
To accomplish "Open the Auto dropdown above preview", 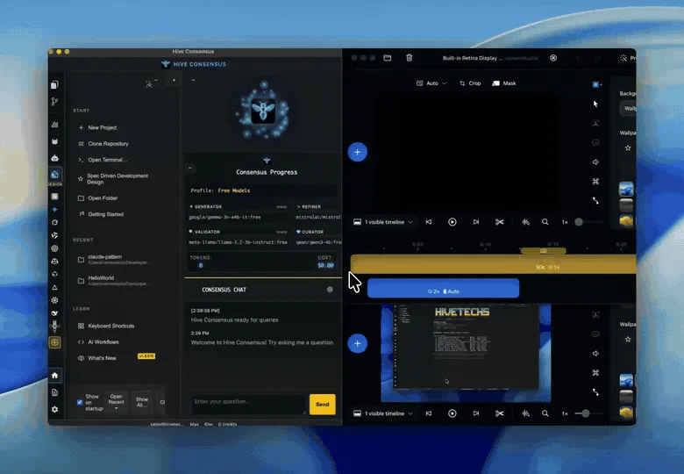I will [431, 83].
